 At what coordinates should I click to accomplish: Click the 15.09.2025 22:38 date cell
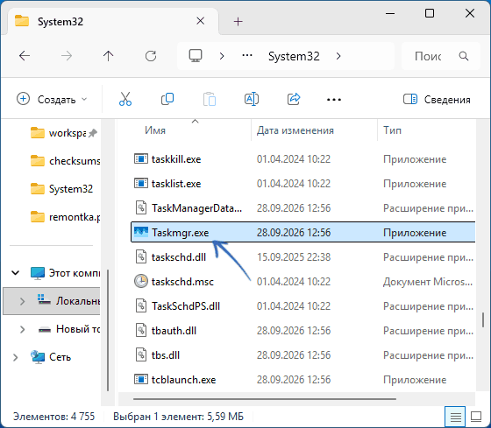pyautogui.click(x=294, y=257)
